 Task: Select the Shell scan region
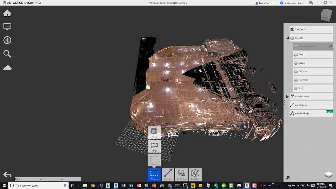pyautogui.click(x=313, y=88)
